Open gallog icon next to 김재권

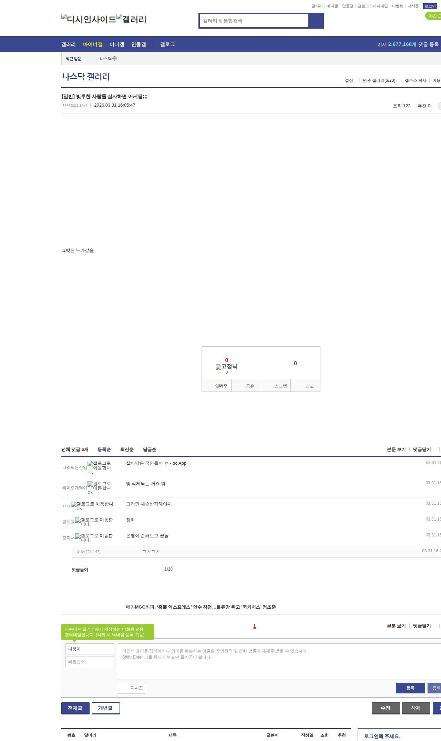(x=94, y=522)
